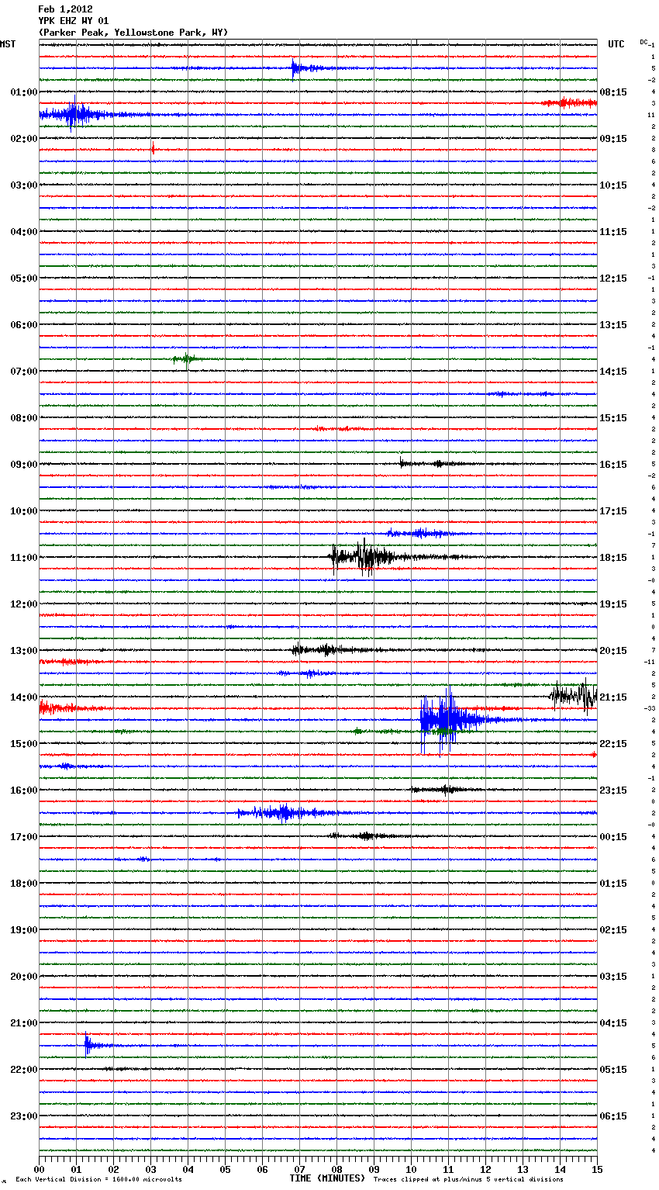Select the 03:00 MST time label
This screenshot has width=659, height=1190.
coord(24,185)
